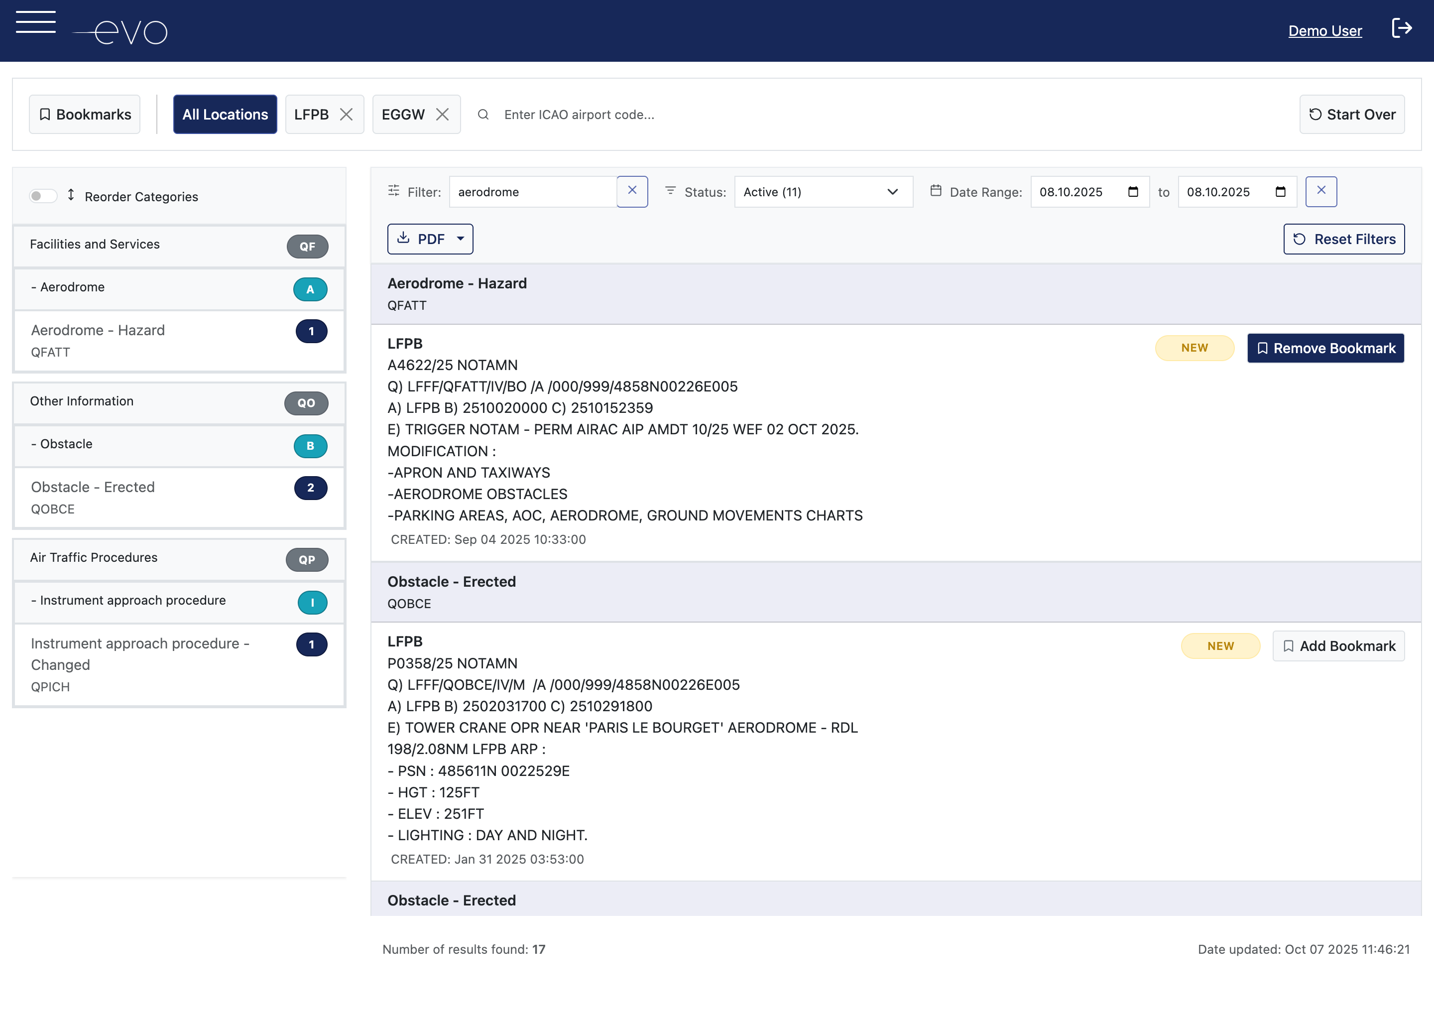
Task: Click the search magnifier icon
Action: point(483,115)
